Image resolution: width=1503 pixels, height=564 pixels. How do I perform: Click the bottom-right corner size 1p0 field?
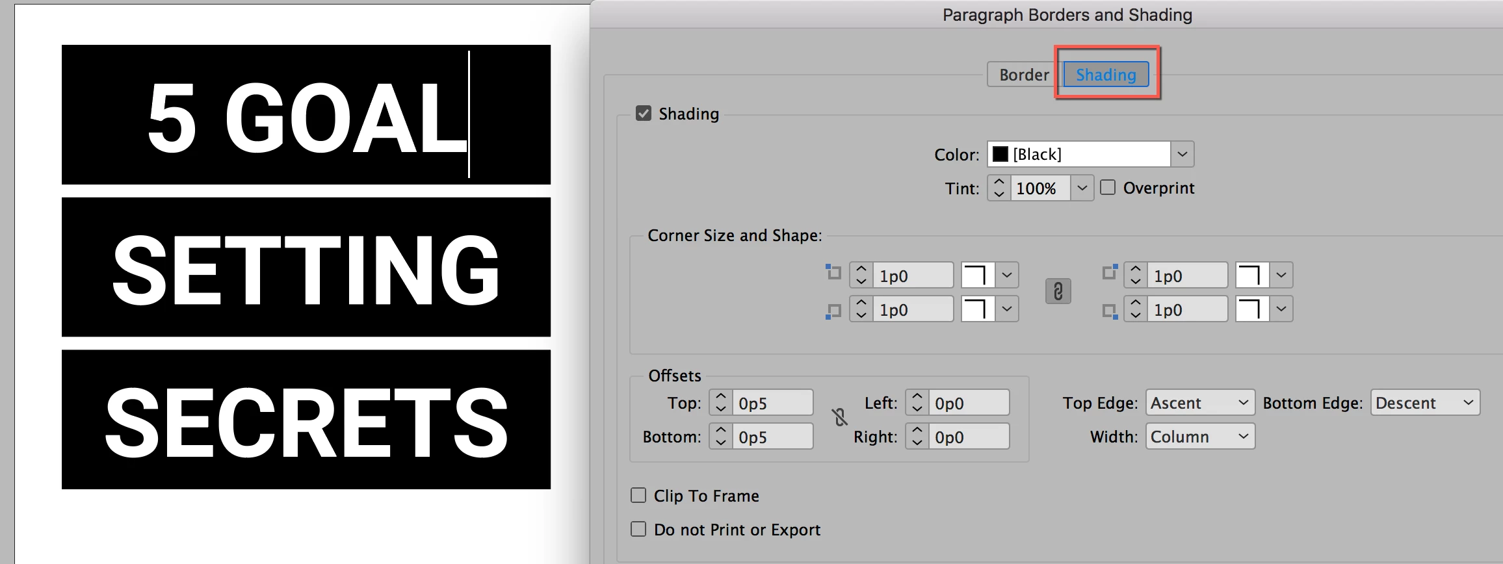coord(1187,309)
